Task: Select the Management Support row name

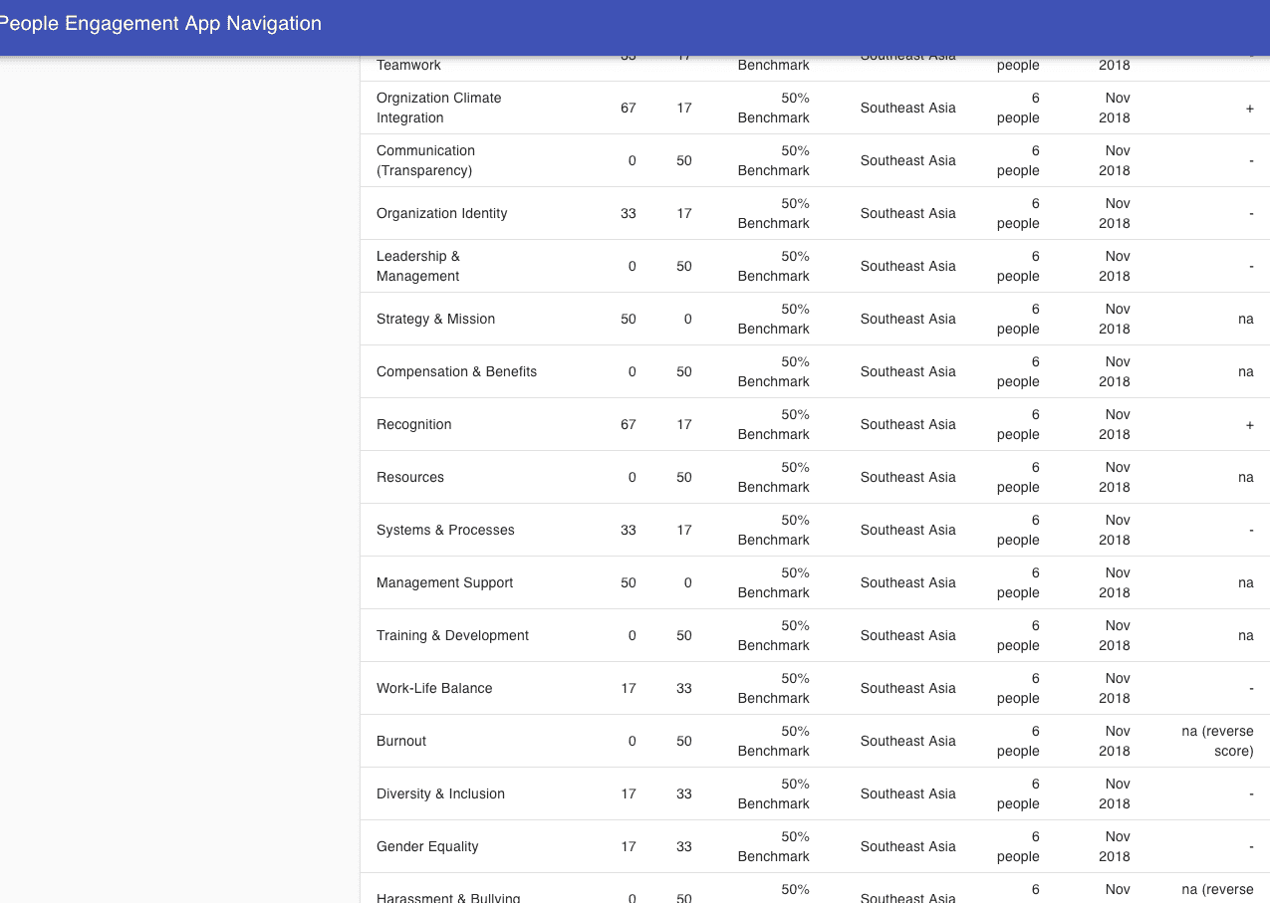Action: click(444, 582)
